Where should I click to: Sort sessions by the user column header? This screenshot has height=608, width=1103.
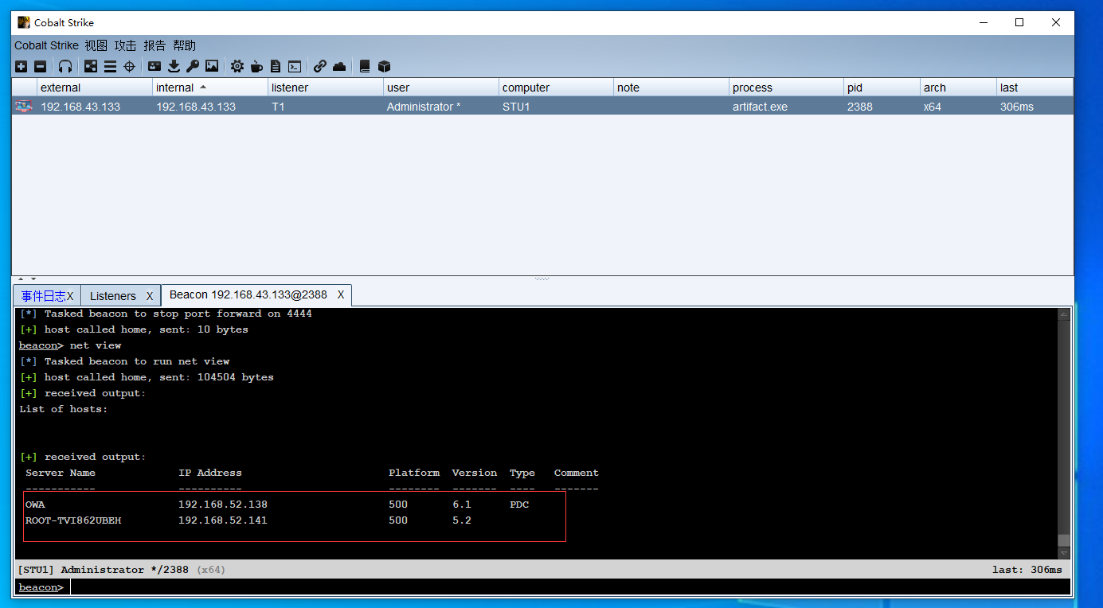pos(440,88)
